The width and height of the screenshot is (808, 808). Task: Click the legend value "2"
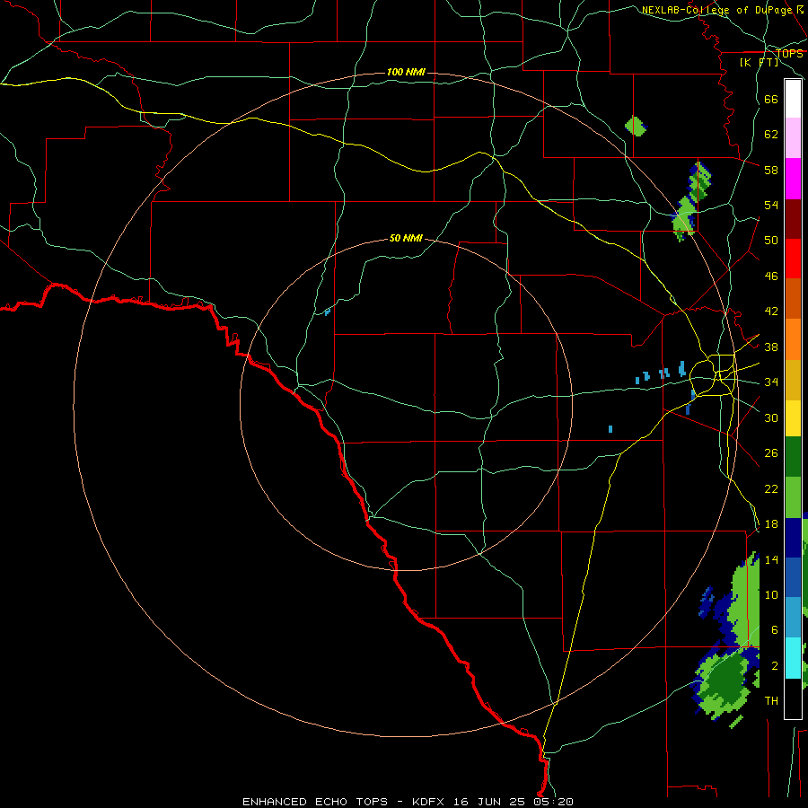pyautogui.click(x=774, y=666)
